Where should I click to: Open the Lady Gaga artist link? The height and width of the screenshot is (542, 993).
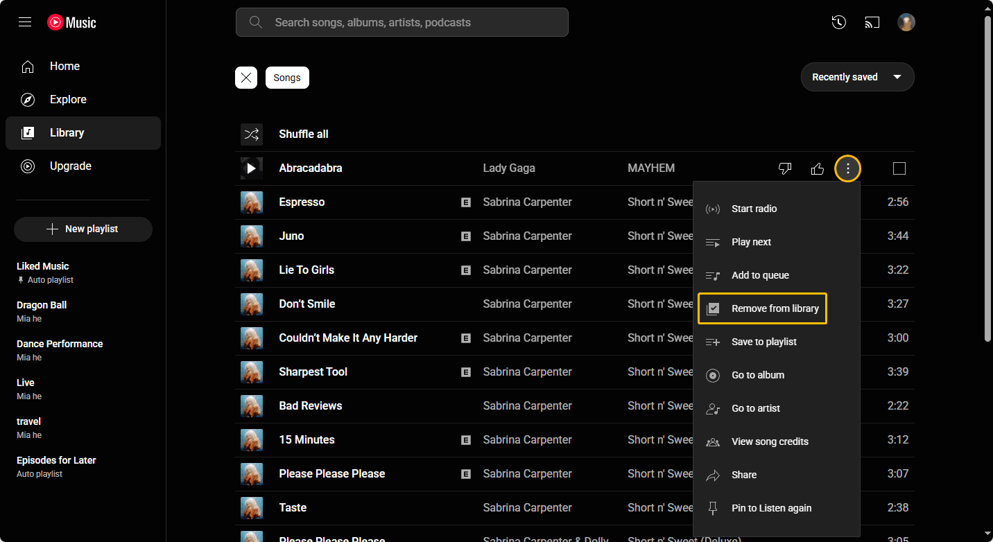tap(509, 168)
